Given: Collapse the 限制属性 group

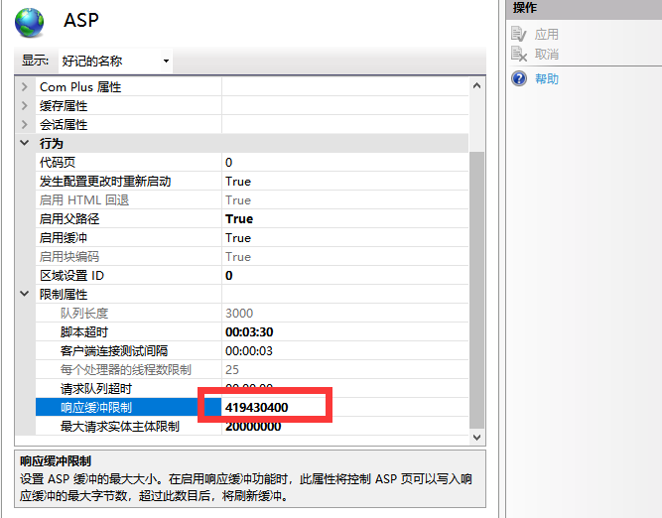Looking at the screenshot, I should click(x=25, y=294).
